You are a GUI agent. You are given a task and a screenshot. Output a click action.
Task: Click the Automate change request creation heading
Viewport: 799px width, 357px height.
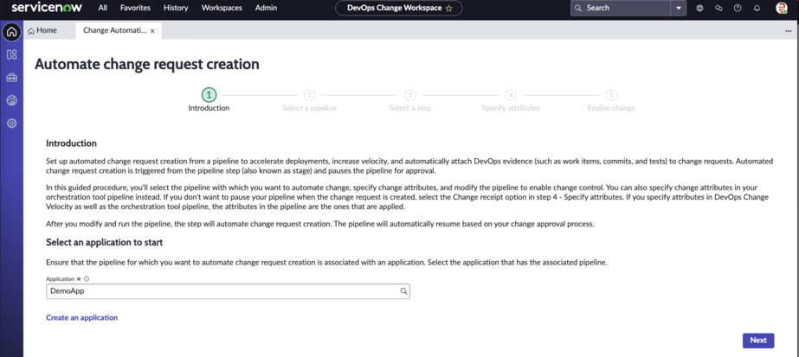pos(147,64)
